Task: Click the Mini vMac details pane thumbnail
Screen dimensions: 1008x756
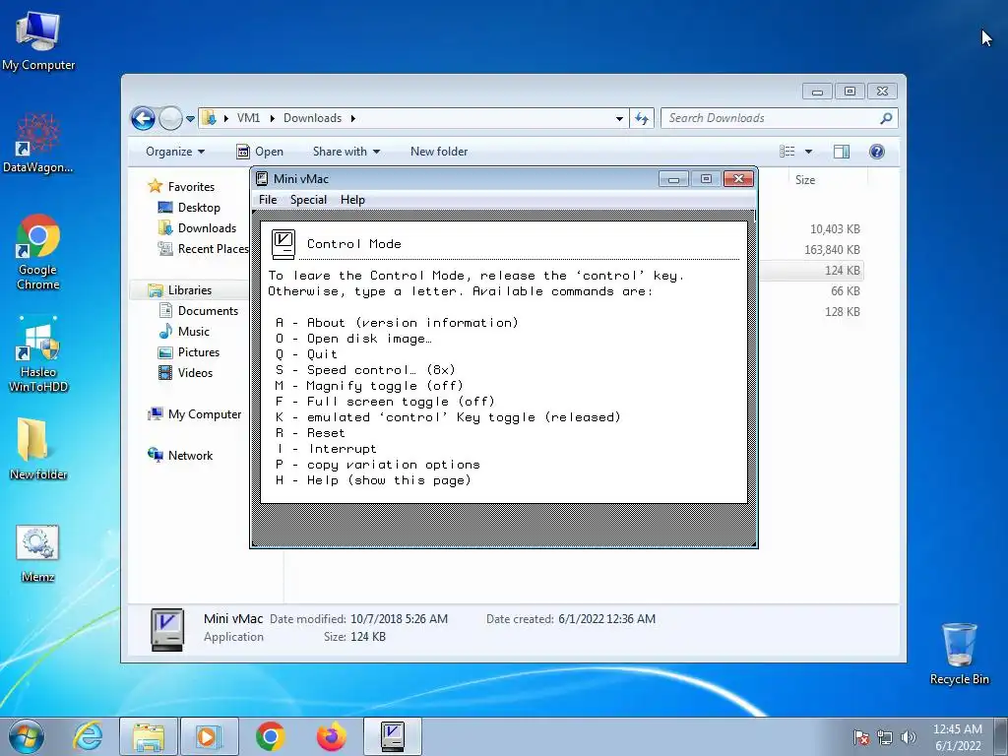Action: [167, 629]
